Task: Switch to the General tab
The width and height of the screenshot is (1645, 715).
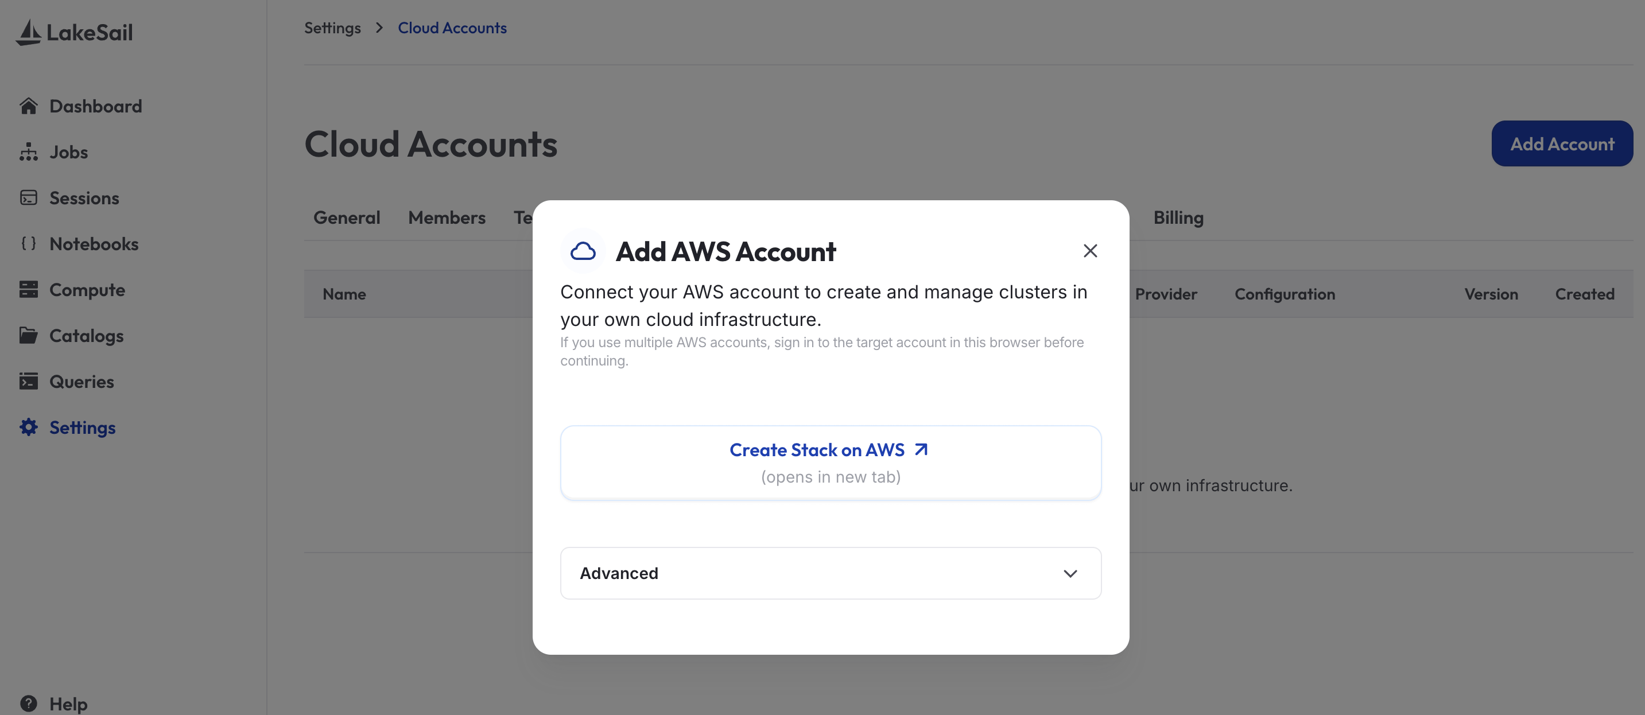Action: pyautogui.click(x=347, y=217)
